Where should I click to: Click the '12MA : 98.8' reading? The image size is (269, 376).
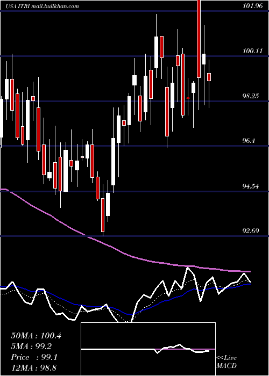(x=34, y=367)
